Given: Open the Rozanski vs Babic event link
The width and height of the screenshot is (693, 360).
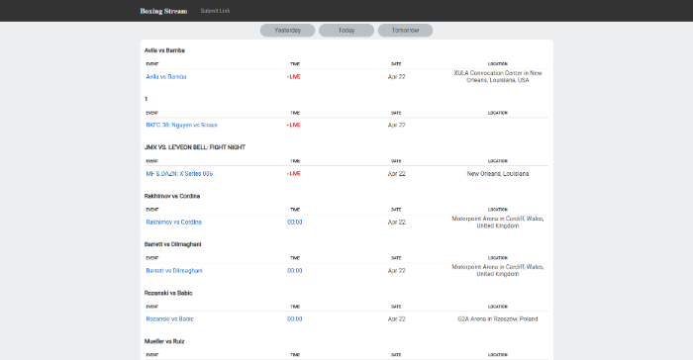Looking at the screenshot, I should [169, 318].
